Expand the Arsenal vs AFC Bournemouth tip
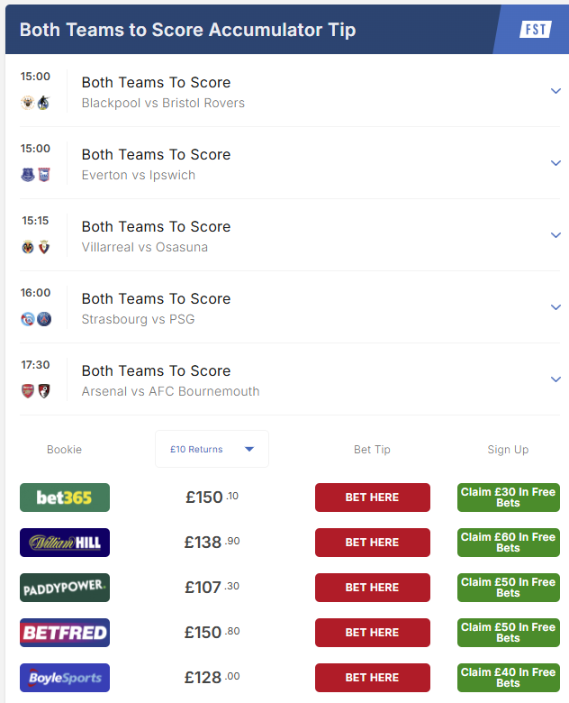 point(555,379)
